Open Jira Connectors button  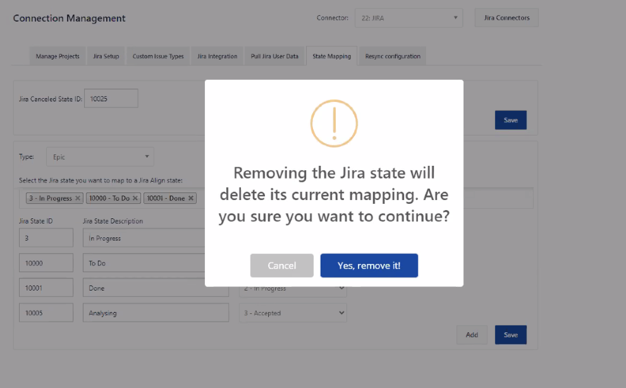click(506, 18)
